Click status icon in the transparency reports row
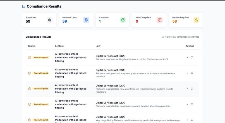 coord(30,73)
